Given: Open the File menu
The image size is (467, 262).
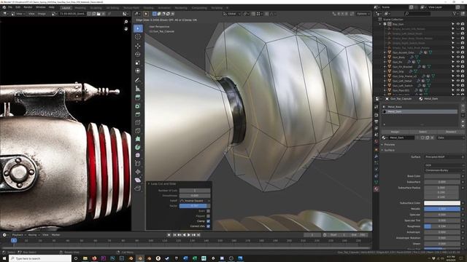Looking at the screenshot, I should click(10, 7).
